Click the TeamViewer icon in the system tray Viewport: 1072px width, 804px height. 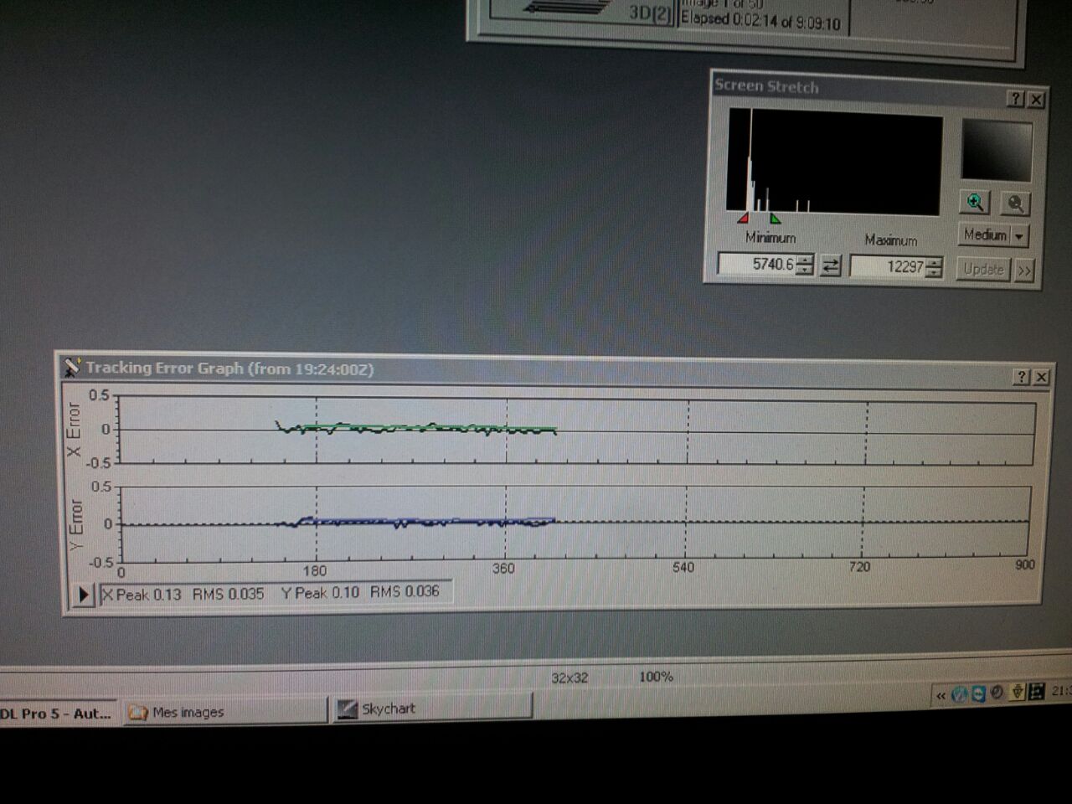[978, 694]
